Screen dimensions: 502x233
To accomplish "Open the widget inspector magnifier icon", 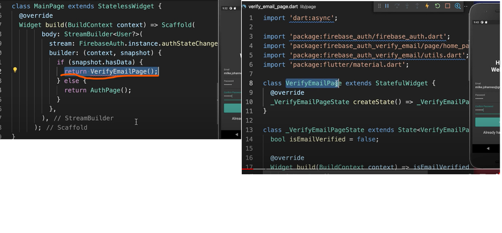I will 458,6.
